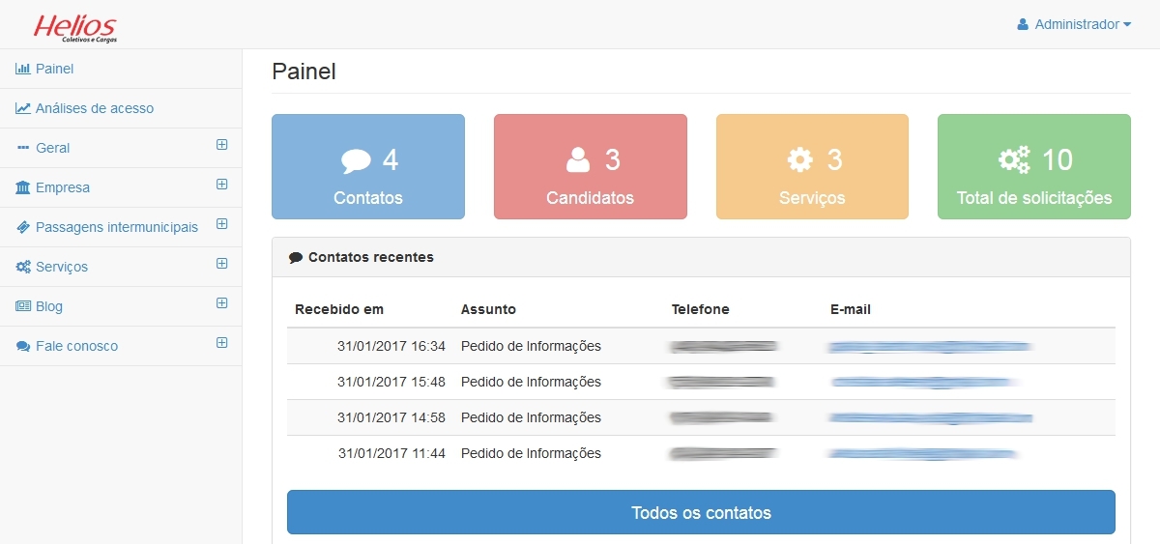Screen dimensions: 1160x544
Task: Expand the Empresa menu plus box
Action: [221, 185]
